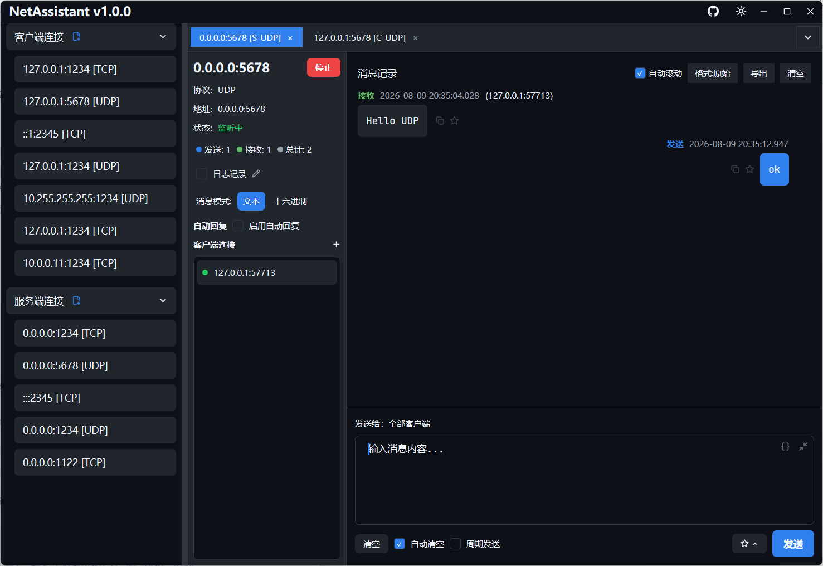The height and width of the screenshot is (566, 823).
Task: Open client 10.0.0.11:1234 [TCP]
Action: pyautogui.click(x=95, y=263)
